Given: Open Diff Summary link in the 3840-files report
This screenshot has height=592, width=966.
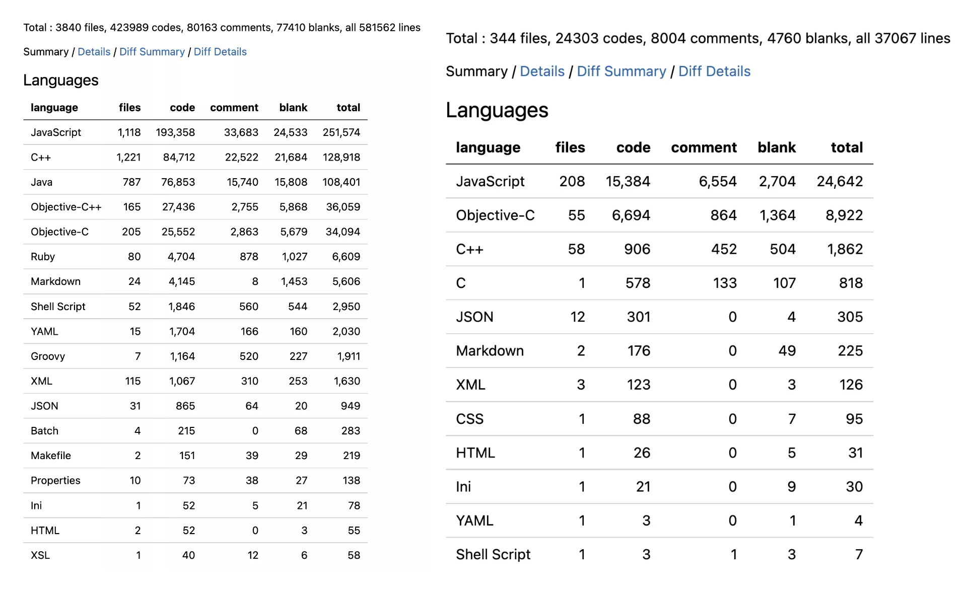Looking at the screenshot, I should click(x=152, y=52).
